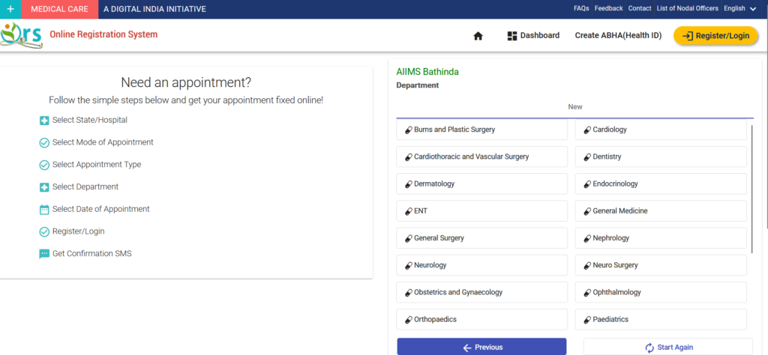
Task: Click the calendar icon for appointment date
Action: click(44, 210)
